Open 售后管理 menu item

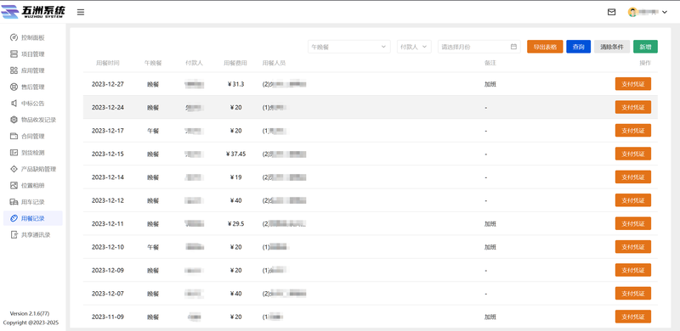[x=33, y=87]
